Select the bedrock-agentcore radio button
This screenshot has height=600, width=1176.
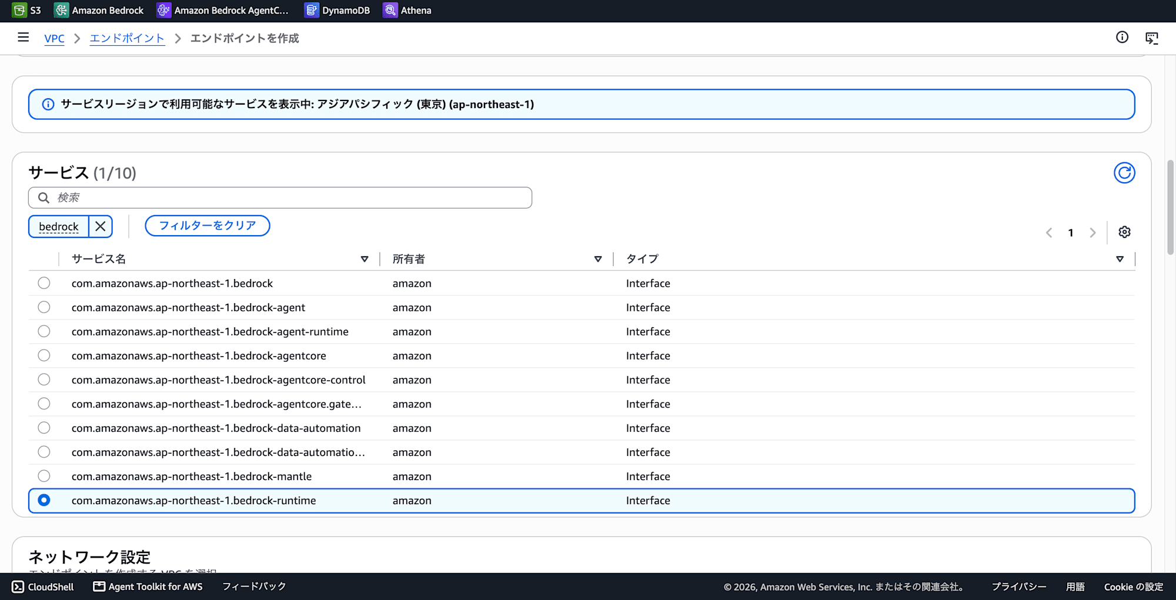[x=44, y=356]
